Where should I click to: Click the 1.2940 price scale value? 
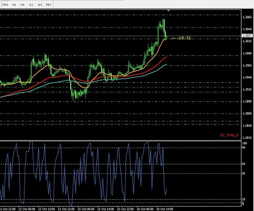pyautogui.click(x=247, y=78)
